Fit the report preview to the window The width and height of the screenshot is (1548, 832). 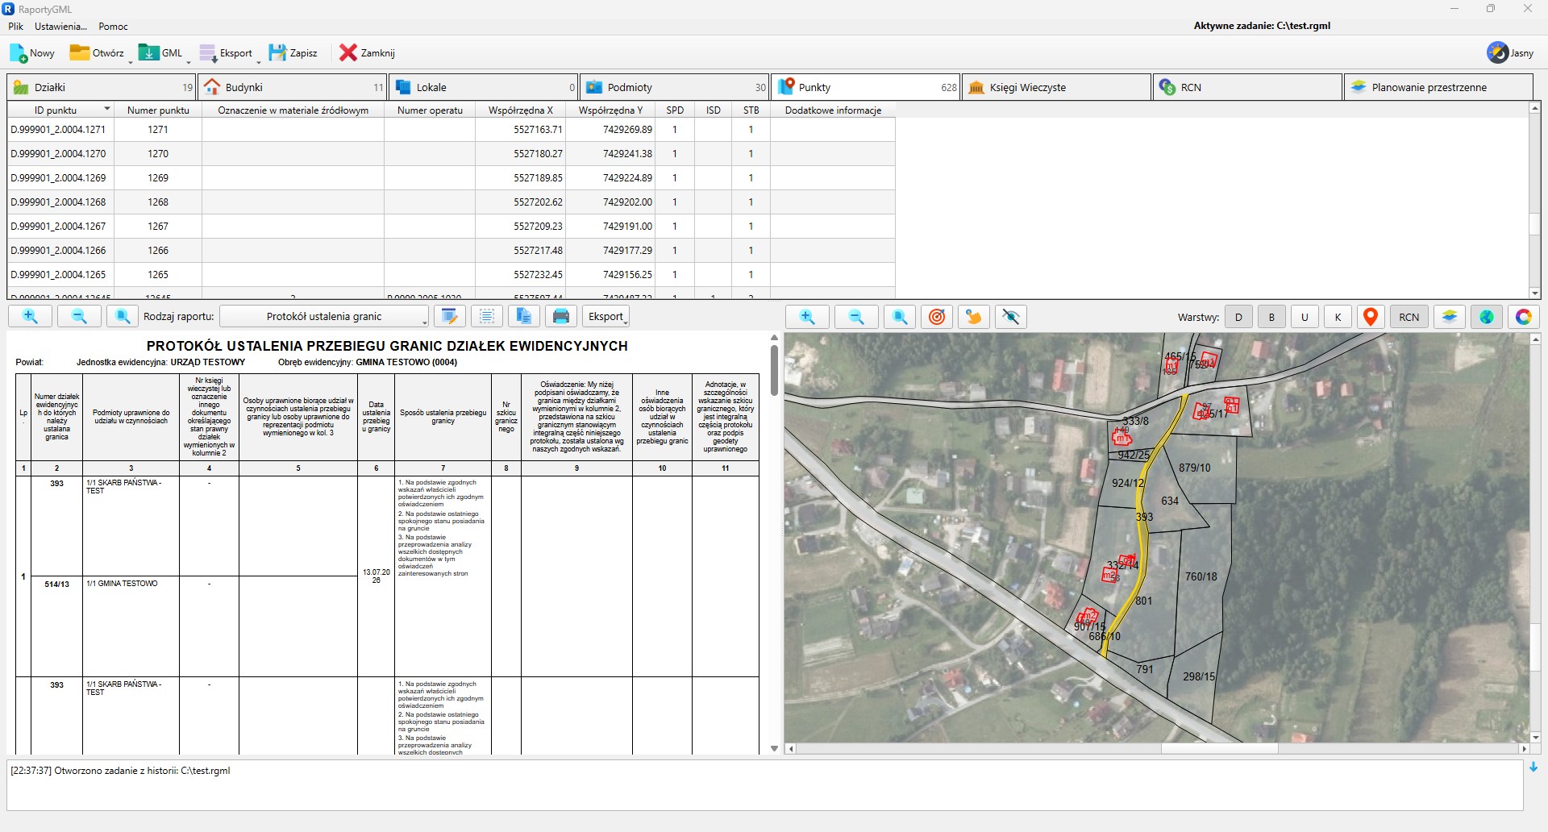coord(122,317)
